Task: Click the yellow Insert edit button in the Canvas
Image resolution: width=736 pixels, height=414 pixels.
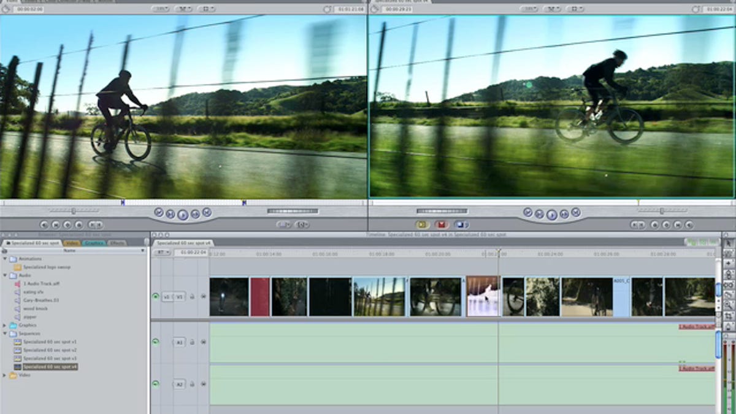Action: point(421,224)
